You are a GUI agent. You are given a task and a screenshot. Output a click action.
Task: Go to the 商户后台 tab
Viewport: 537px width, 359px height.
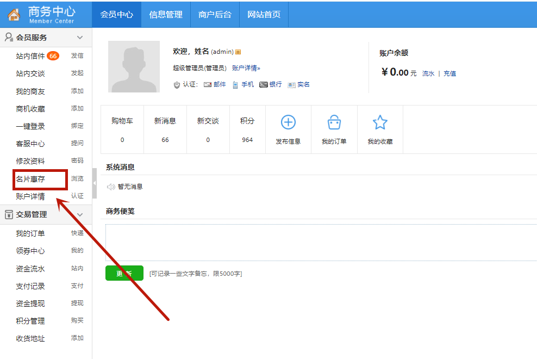coord(215,14)
